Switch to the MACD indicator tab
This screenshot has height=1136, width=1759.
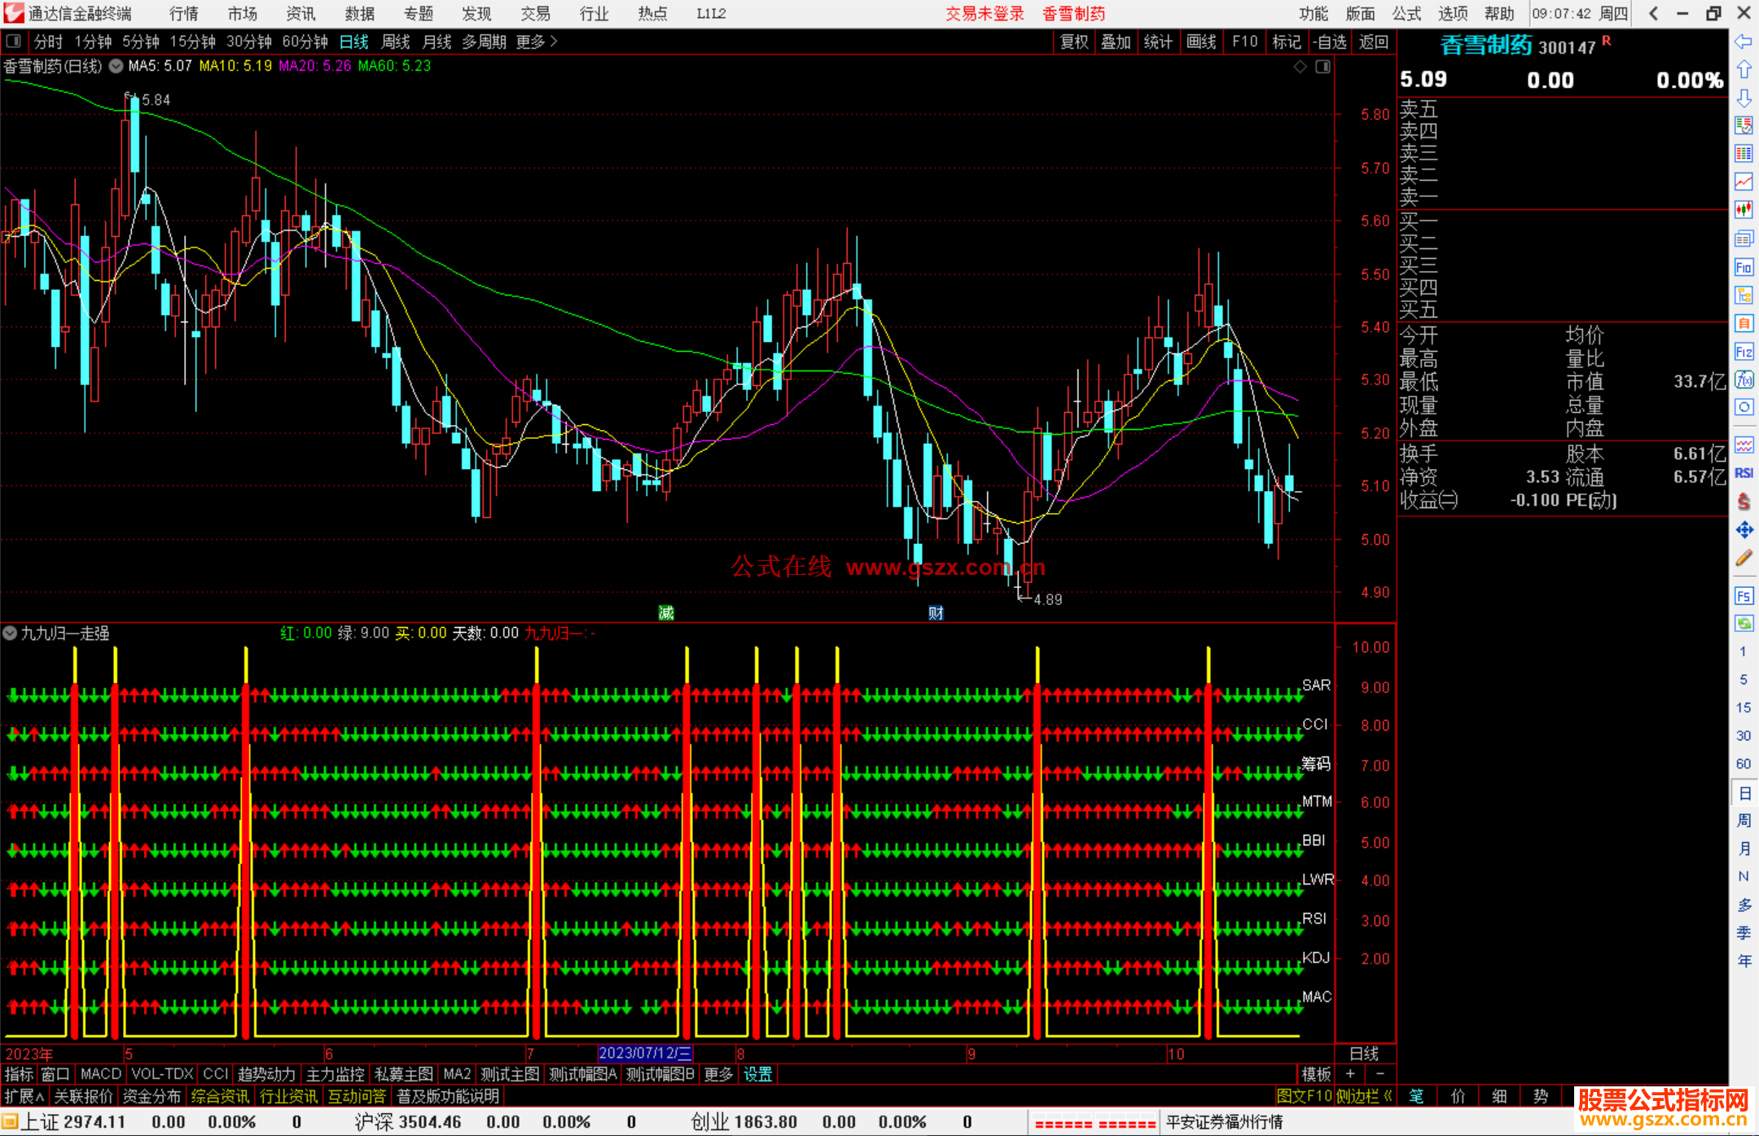point(100,1074)
